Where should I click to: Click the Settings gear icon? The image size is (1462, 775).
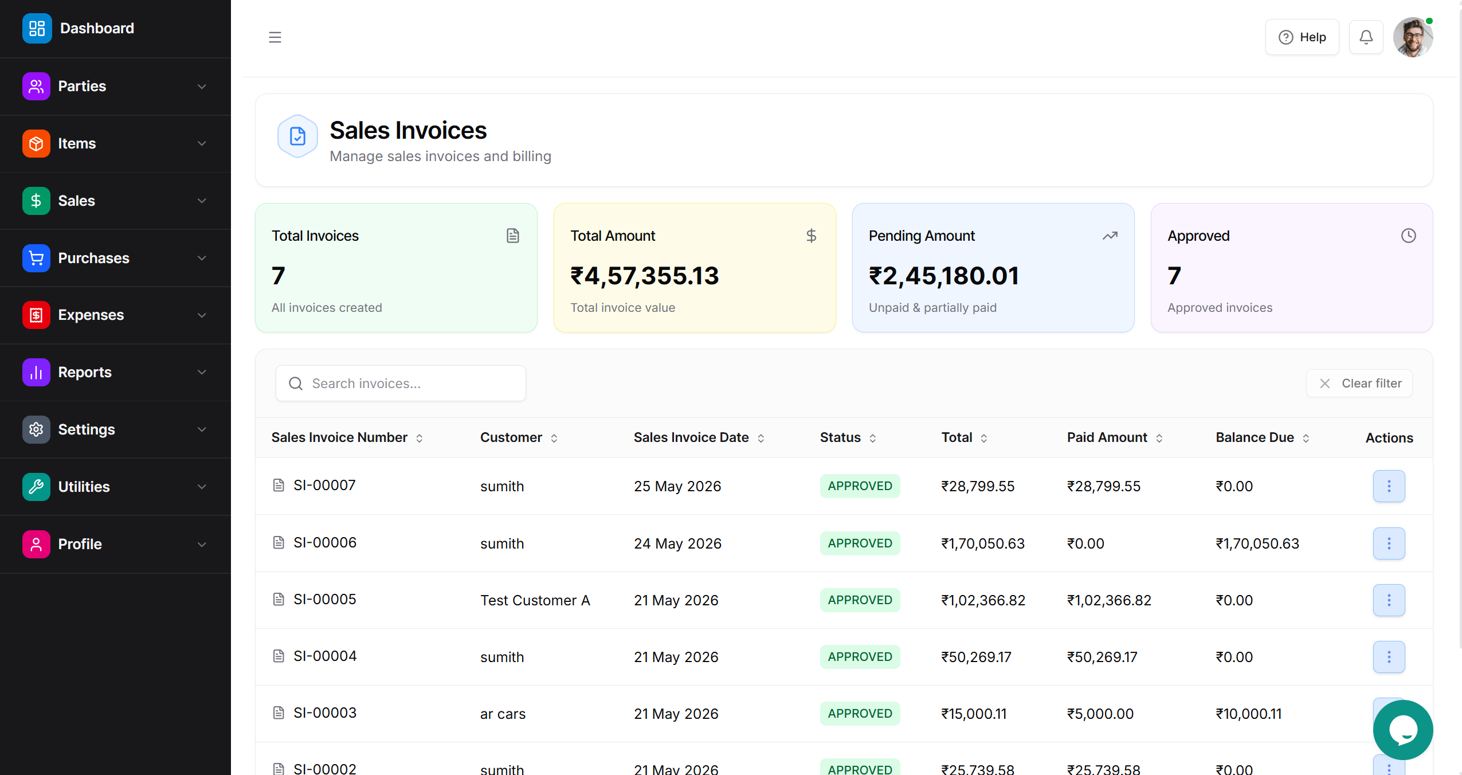(x=36, y=429)
